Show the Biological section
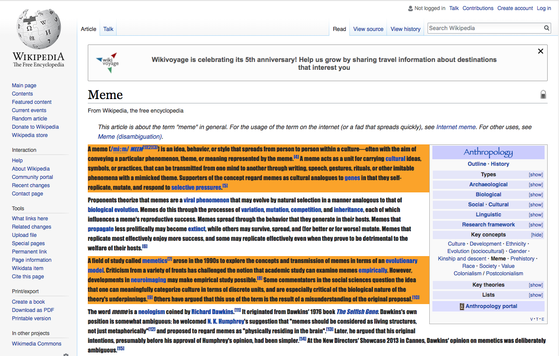This screenshot has height=356, width=559. coord(536,195)
